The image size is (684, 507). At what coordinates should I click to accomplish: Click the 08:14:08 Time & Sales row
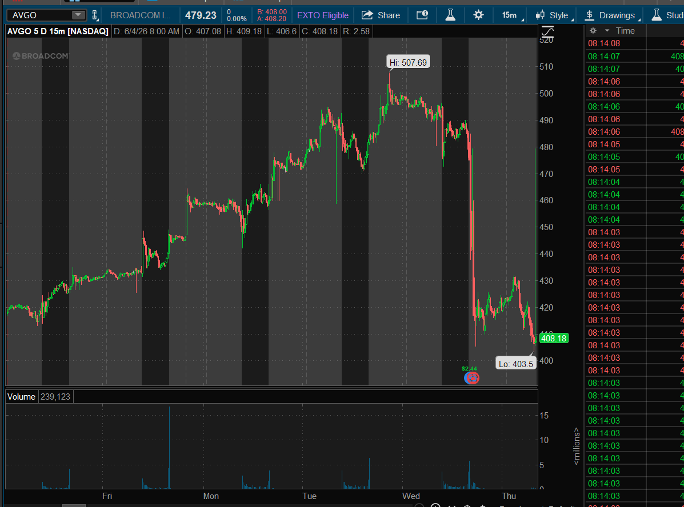tap(635, 43)
